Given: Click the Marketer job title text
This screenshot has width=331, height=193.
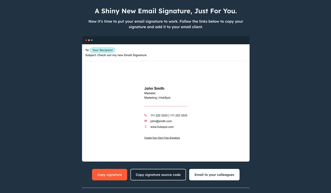Looking at the screenshot, I should point(150,93).
